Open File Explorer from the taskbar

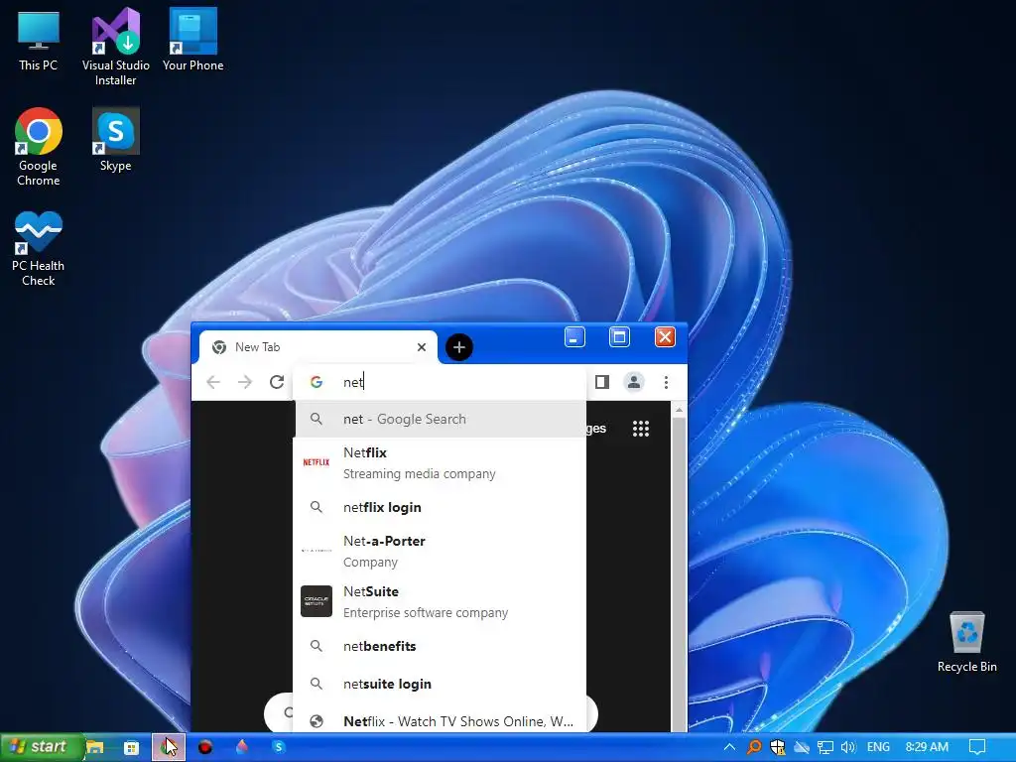pyautogui.click(x=95, y=747)
